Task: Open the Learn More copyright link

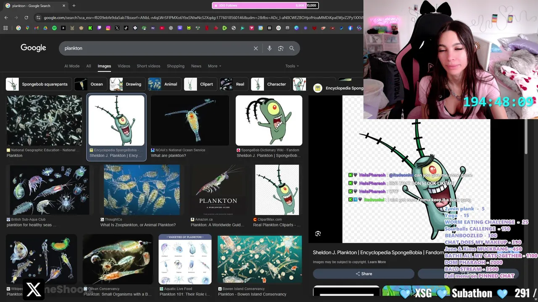Action: click(x=377, y=262)
